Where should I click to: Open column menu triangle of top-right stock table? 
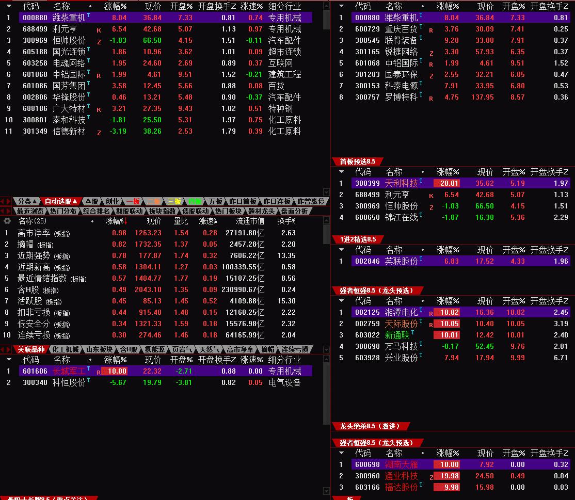(341, 6)
